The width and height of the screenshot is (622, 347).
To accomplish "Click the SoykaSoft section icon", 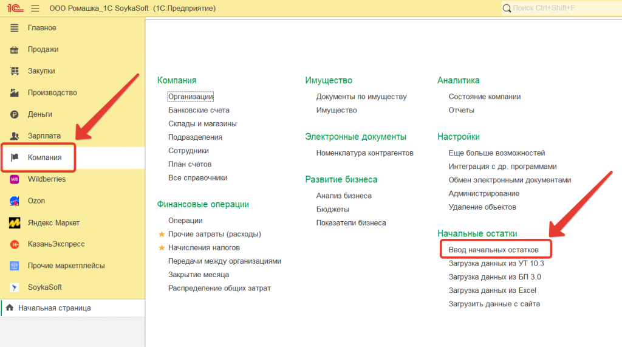I will click(15, 287).
